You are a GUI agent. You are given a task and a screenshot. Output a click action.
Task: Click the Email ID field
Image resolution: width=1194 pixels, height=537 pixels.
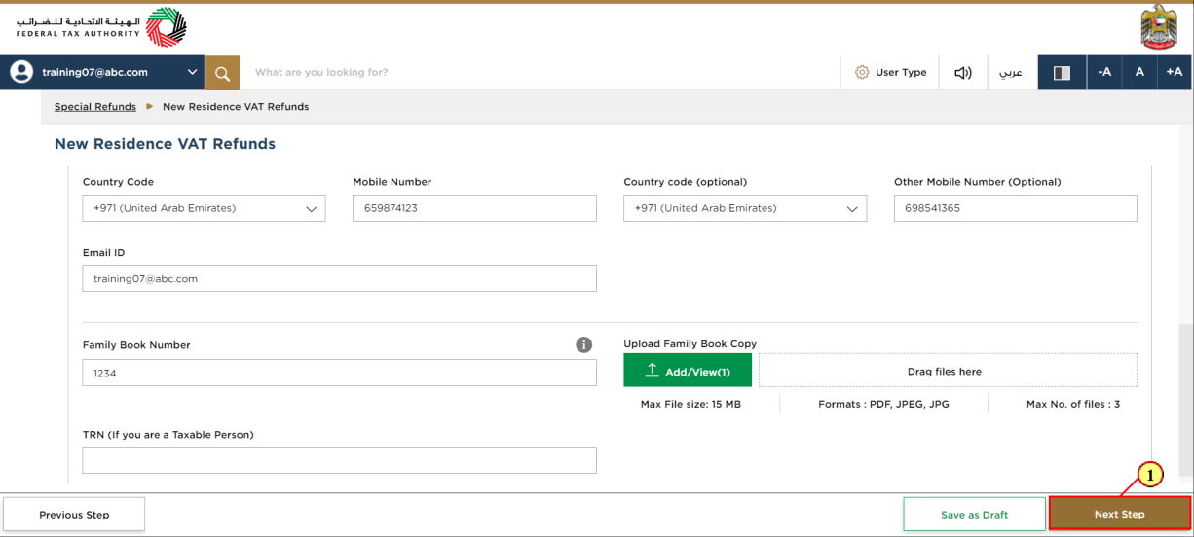pos(339,278)
